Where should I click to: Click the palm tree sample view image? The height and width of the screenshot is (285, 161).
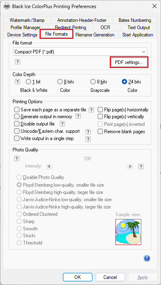point(128,232)
